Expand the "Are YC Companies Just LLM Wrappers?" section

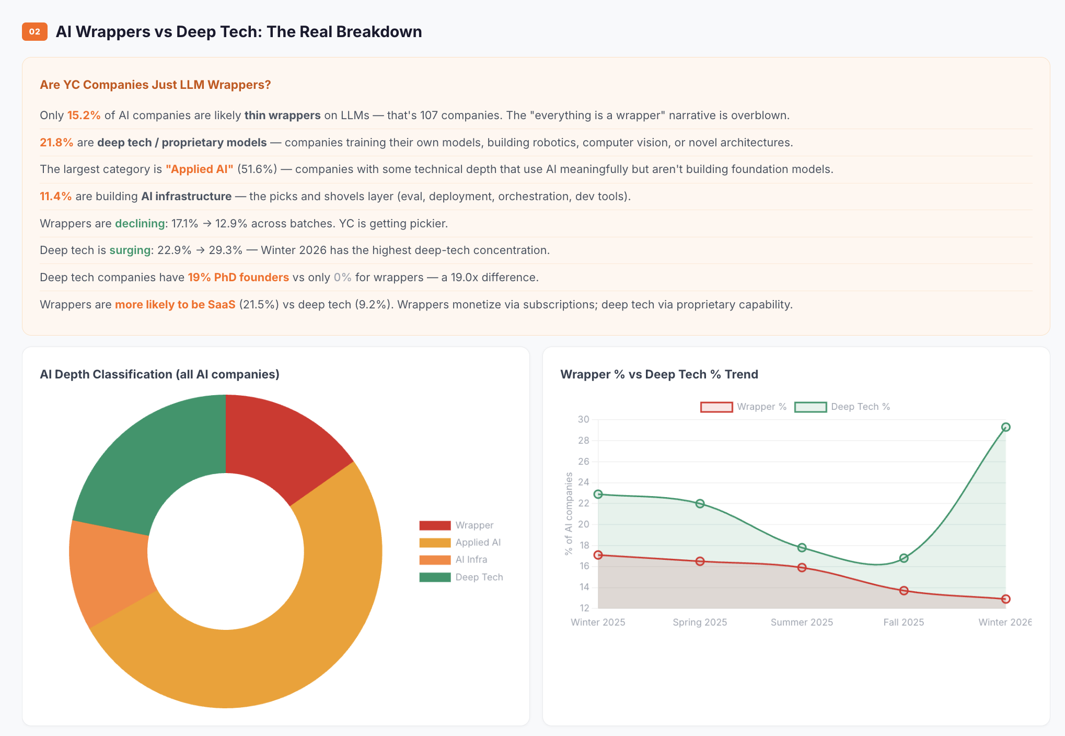click(155, 84)
